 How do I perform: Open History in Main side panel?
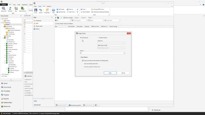click(37, 29)
